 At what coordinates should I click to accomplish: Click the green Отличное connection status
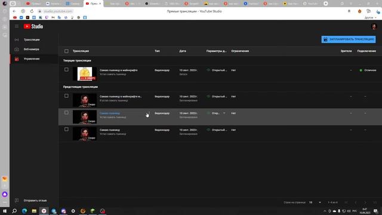368,70
